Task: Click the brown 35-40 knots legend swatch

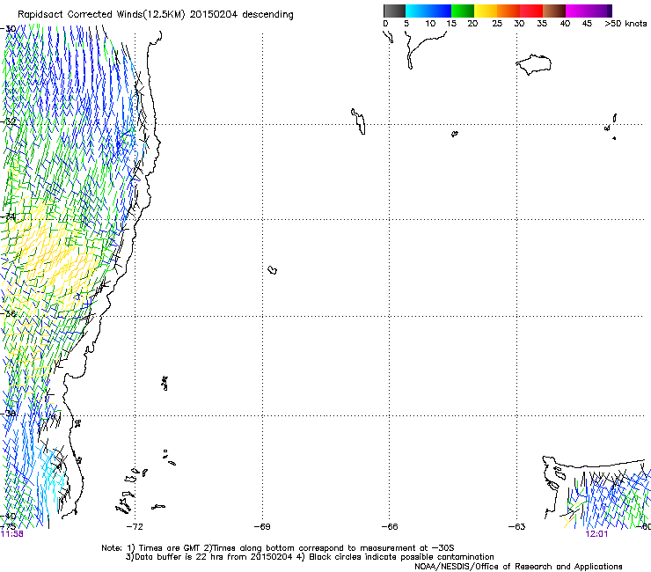Action: [554, 11]
